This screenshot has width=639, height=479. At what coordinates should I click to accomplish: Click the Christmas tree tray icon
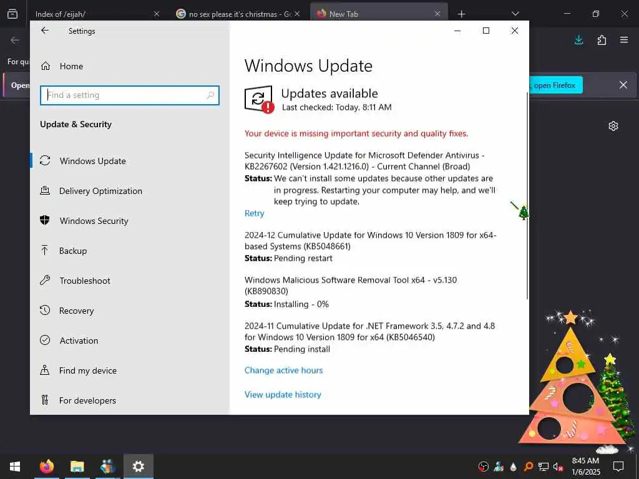coord(499,467)
